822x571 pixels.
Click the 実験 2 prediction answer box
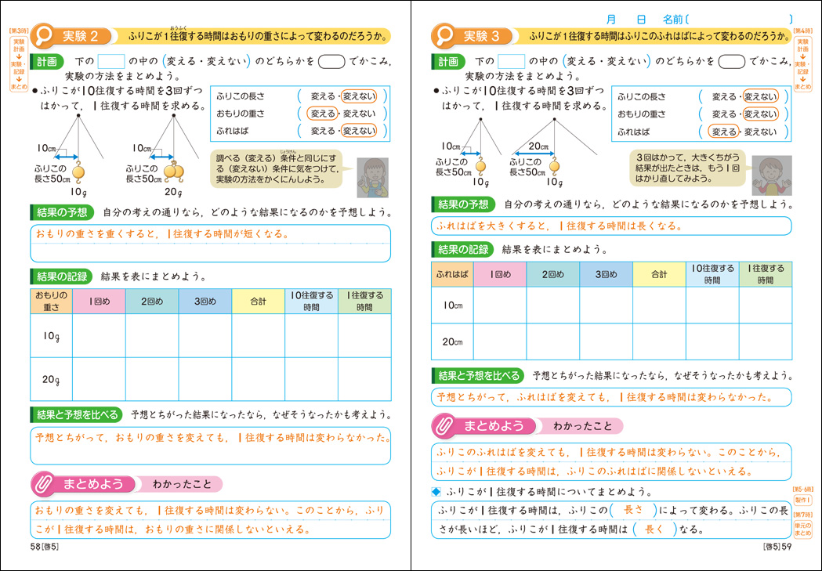point(210,243)
